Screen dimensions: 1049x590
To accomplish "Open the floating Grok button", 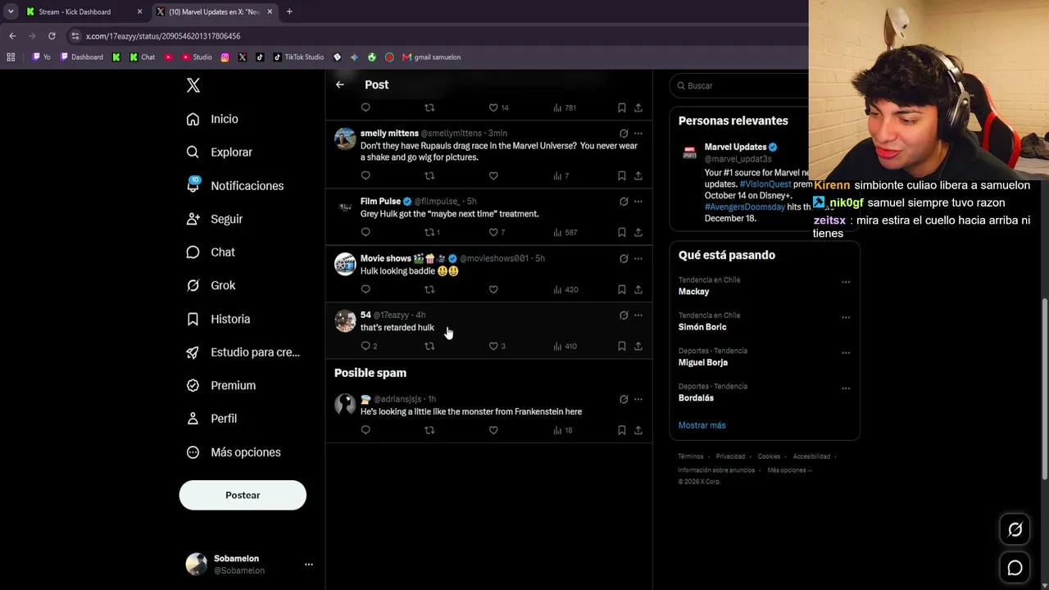I will [1015, 530].
